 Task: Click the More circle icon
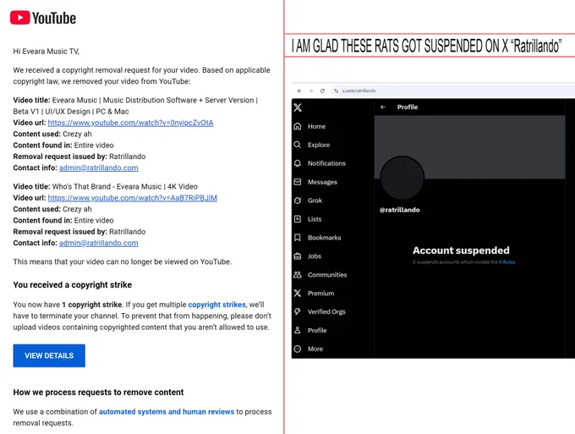298,349
